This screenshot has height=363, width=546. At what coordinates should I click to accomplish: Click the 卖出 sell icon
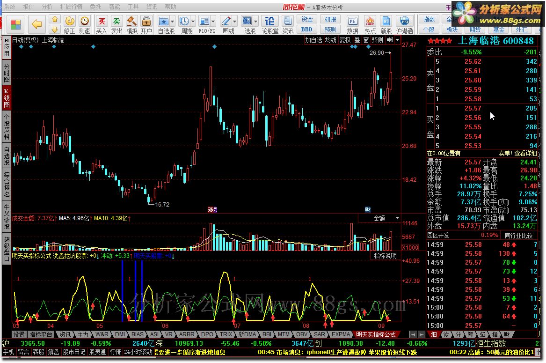pos(116,24)
